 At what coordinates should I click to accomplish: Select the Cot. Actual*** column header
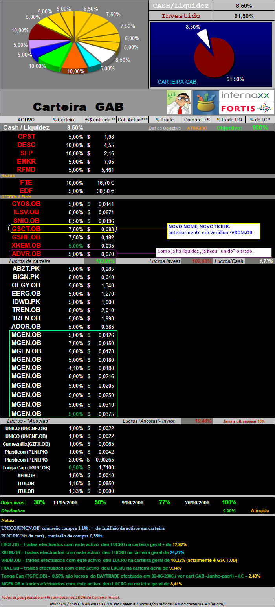132,120
